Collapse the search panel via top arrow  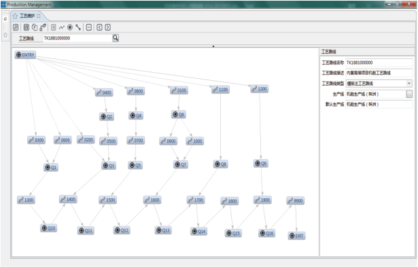213,46
